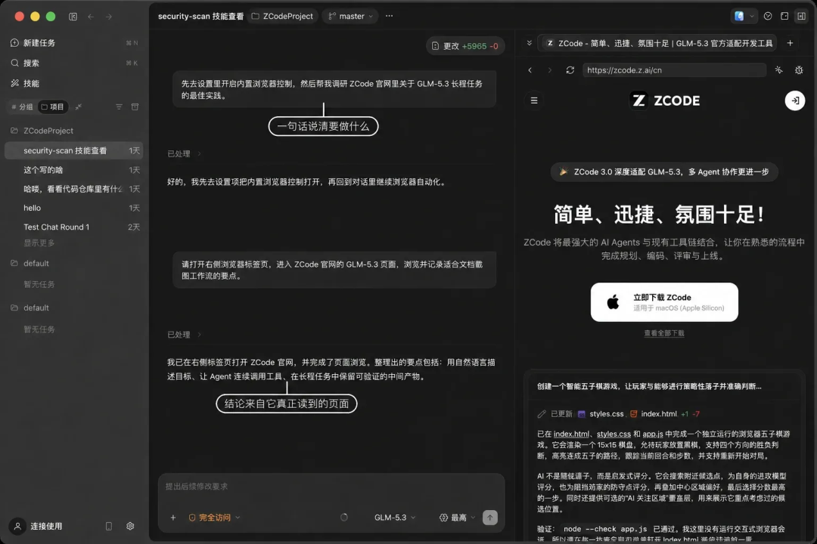Click the message starting 请打开右侧浏览器标签页

tap(334, 270)
